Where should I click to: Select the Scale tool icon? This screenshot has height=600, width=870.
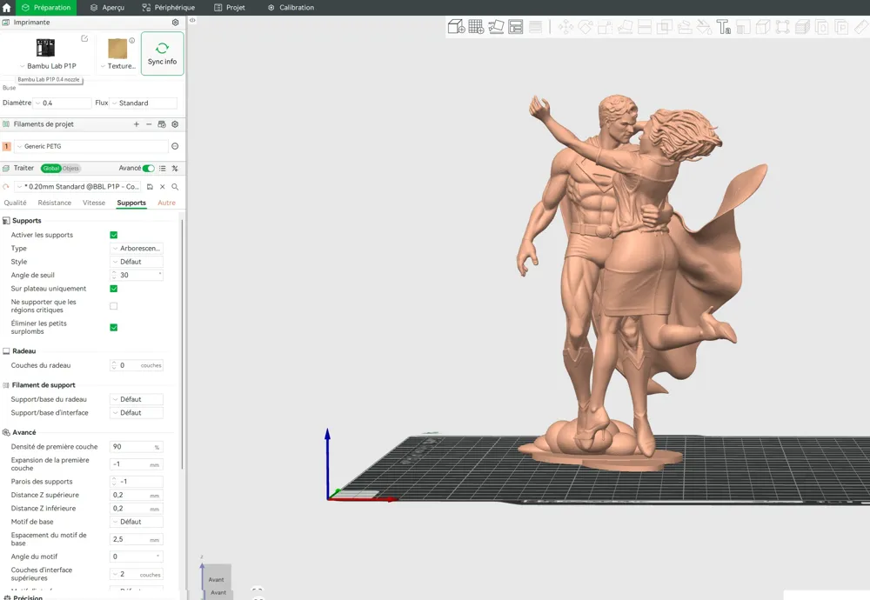605,27
